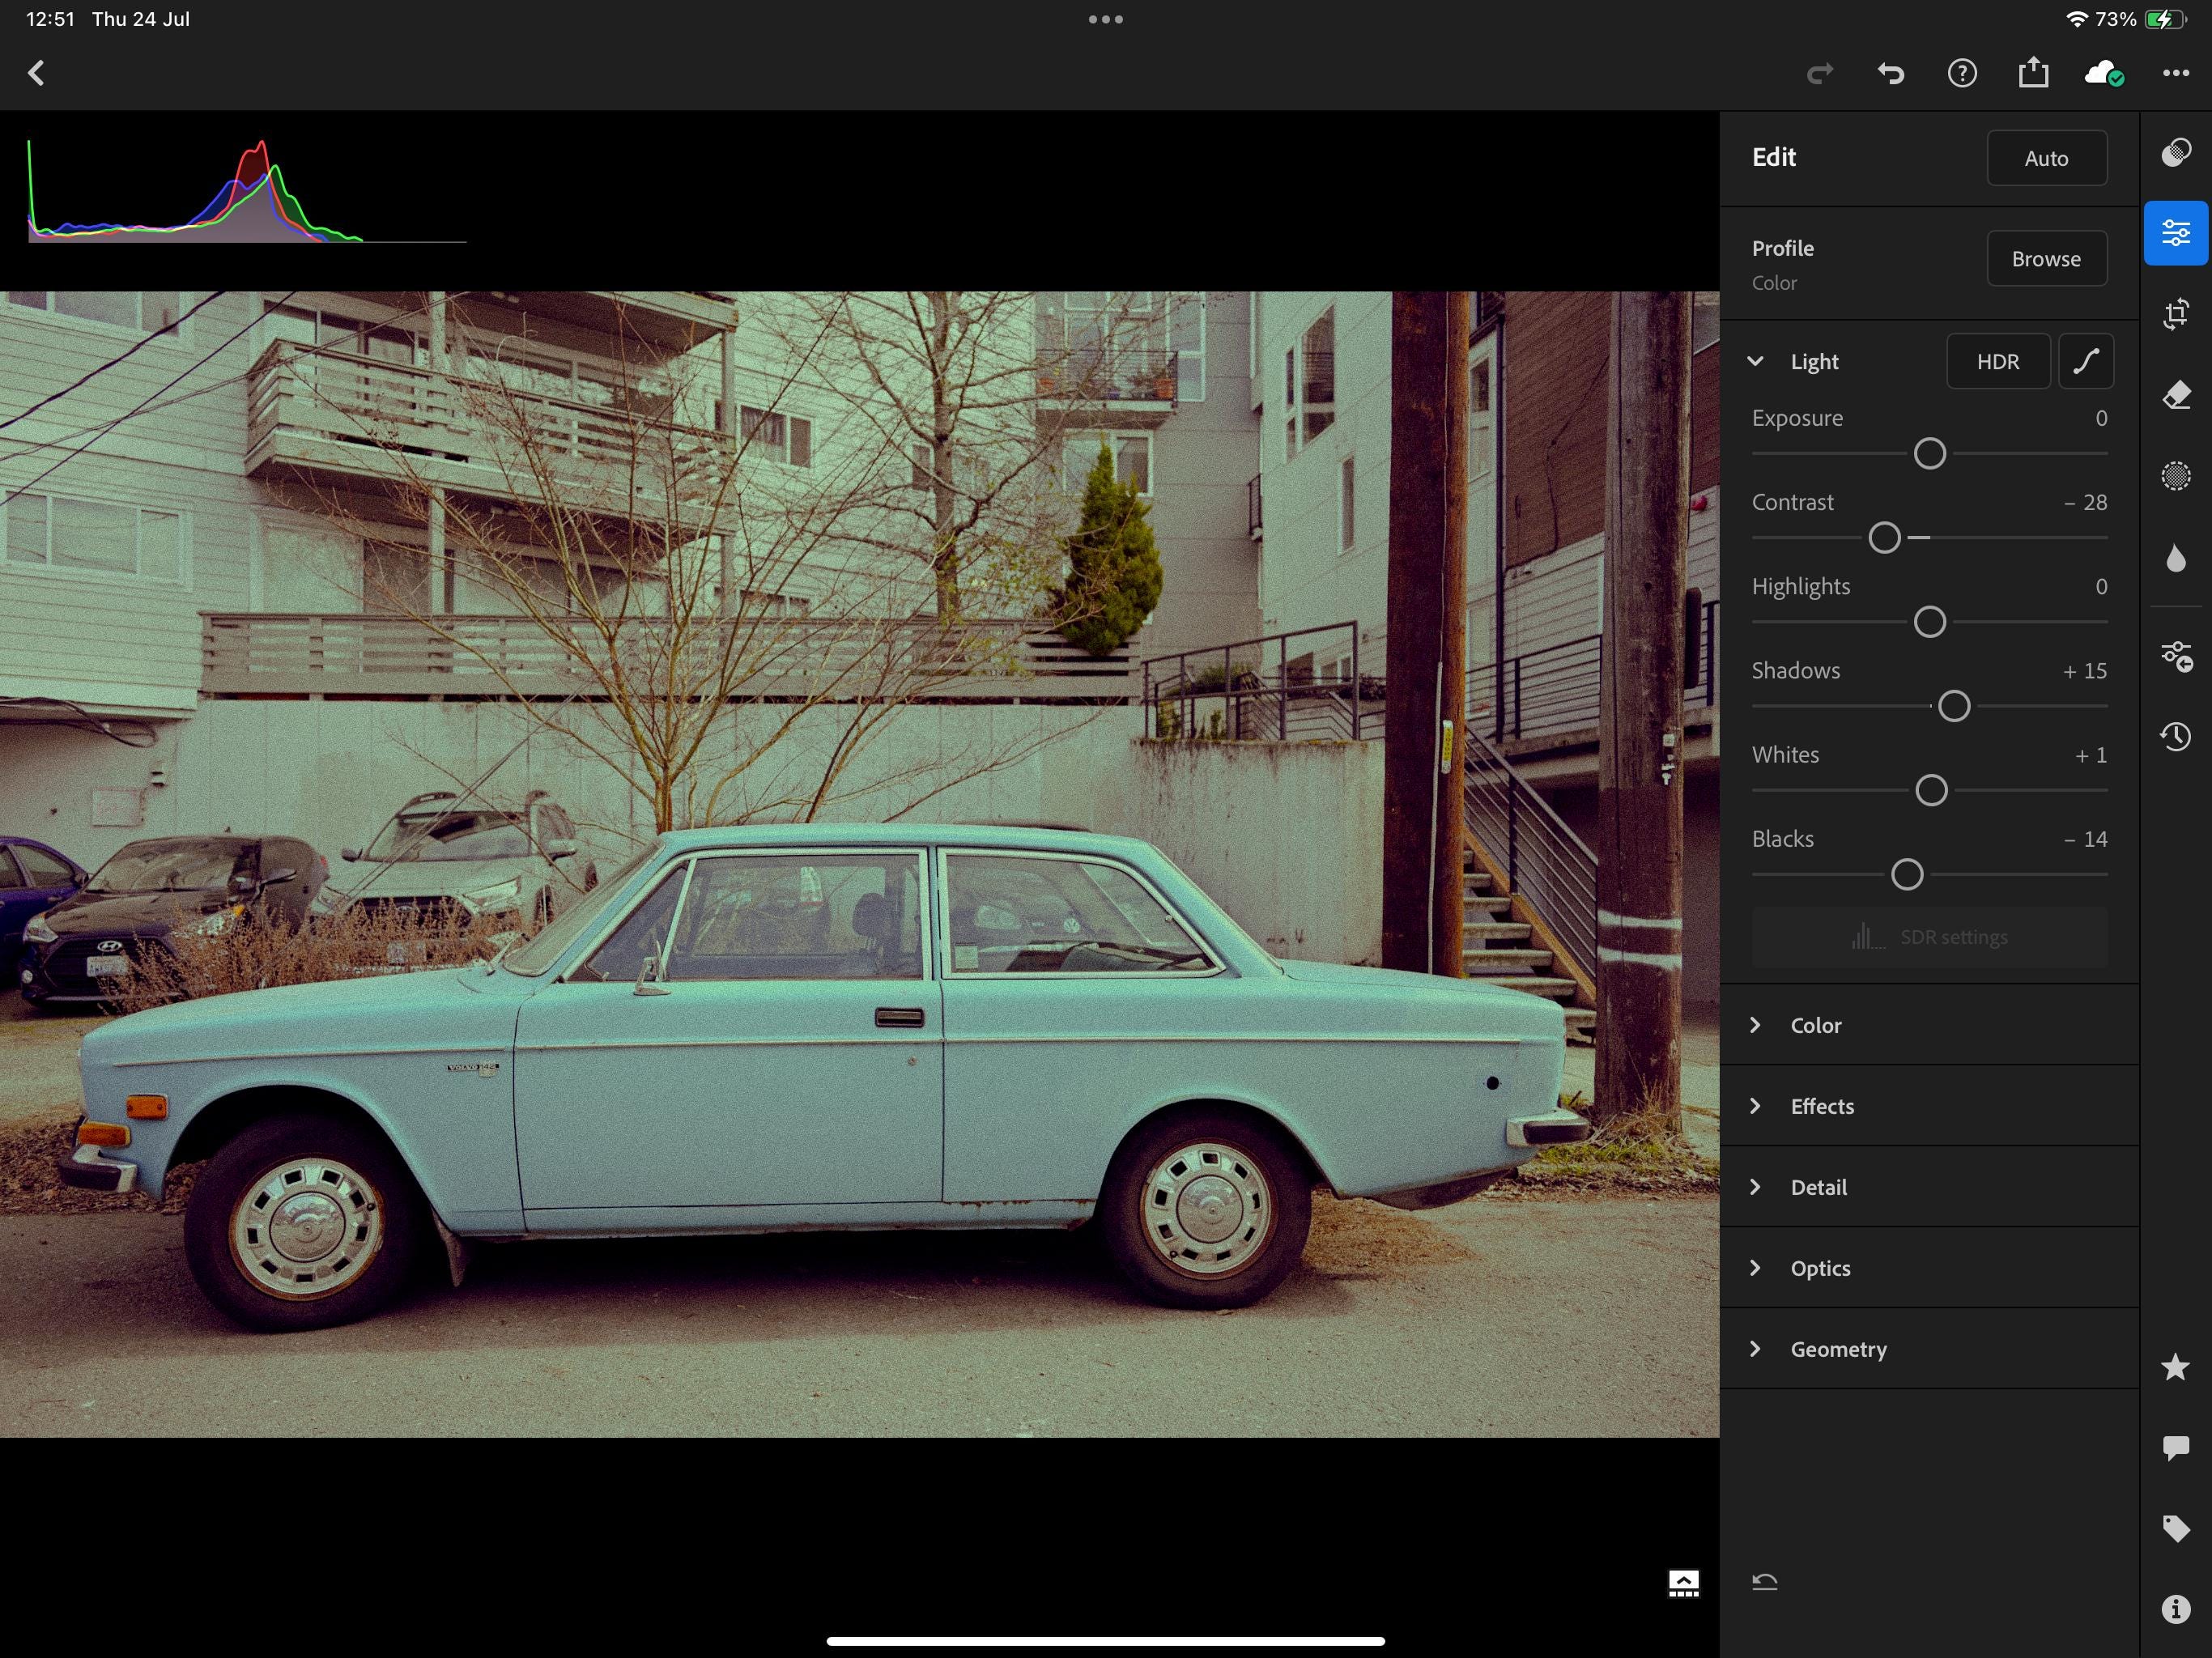Screen dimensions: 2212x1658
Task: Go back using the back arrow
Action: 37,73
